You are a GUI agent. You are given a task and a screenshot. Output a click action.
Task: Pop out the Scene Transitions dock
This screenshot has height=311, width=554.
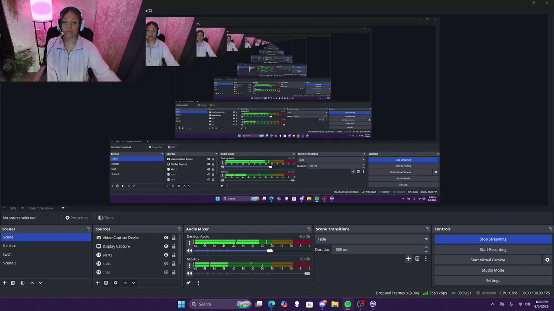428,229
